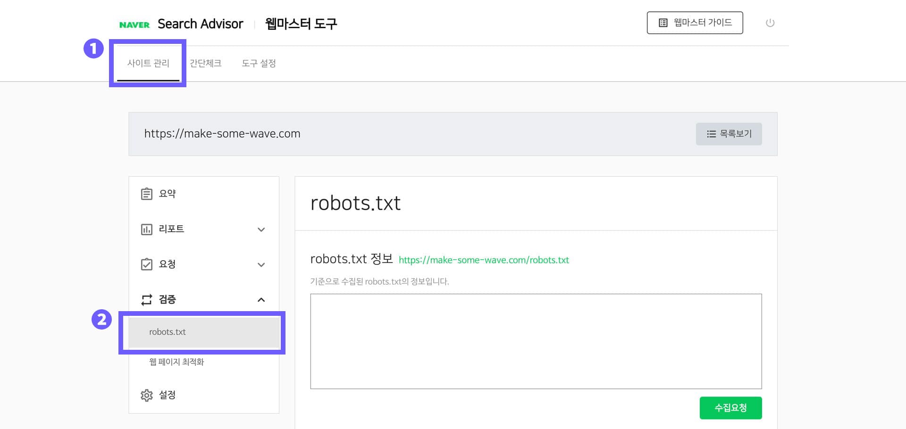Click the 리포트 chart icon
906x429 pixels.
point(147,229)
